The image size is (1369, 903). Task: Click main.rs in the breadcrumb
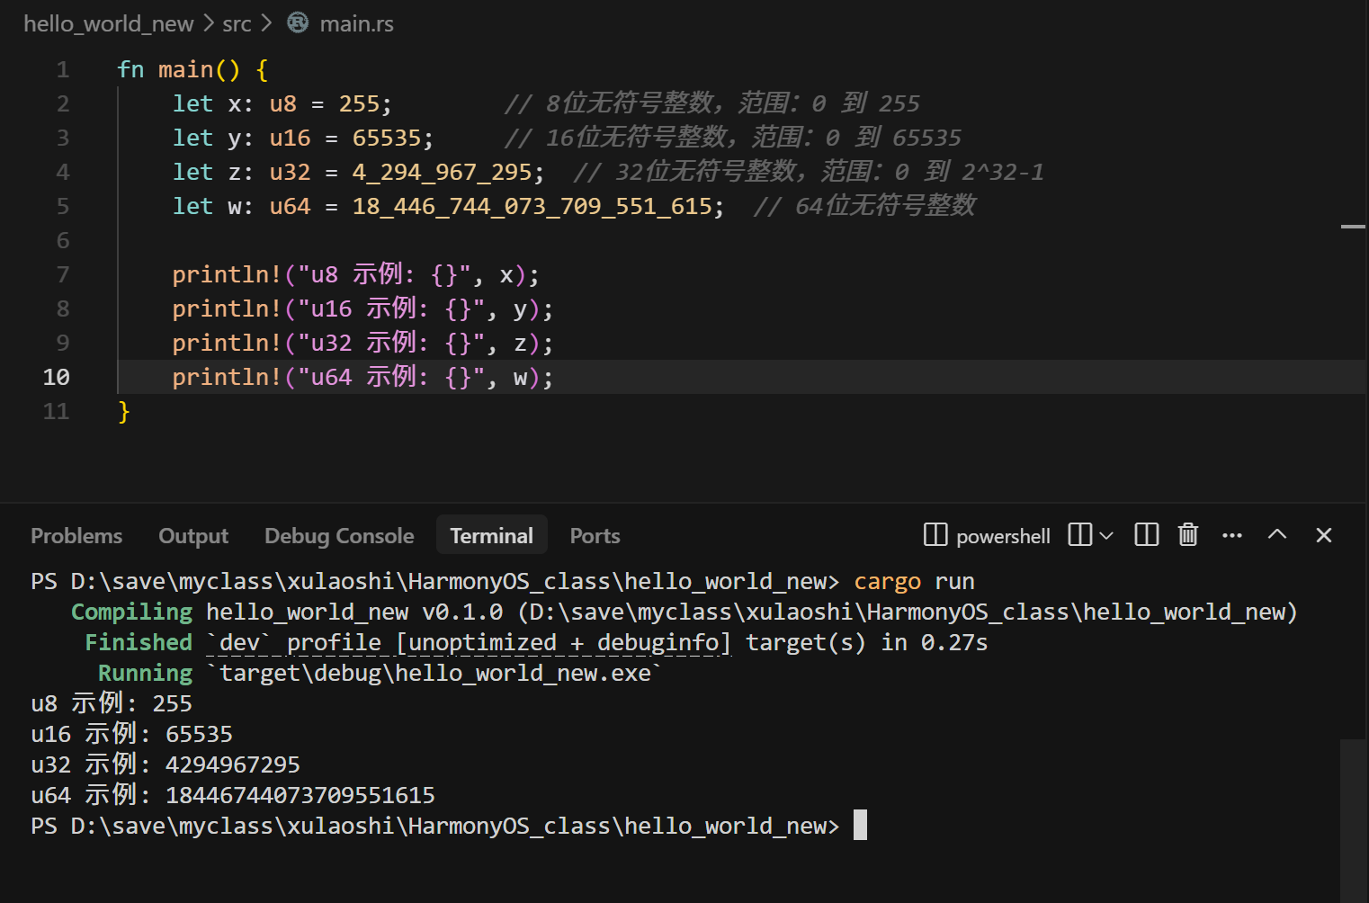coord(356,23)
